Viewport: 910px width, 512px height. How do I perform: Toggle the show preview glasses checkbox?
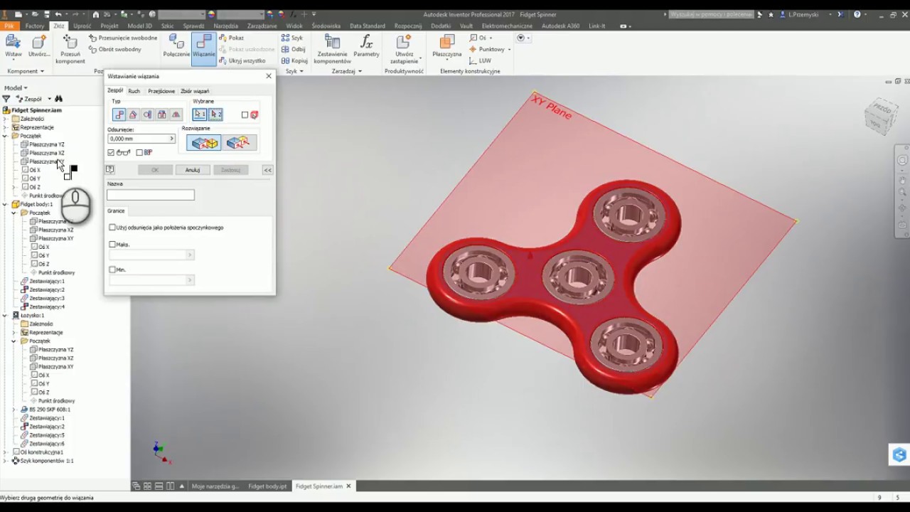click(x=111, y=152)
